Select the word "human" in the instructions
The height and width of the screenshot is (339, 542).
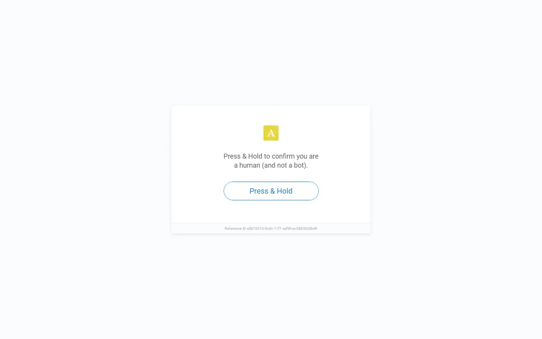tap(250, 165)
